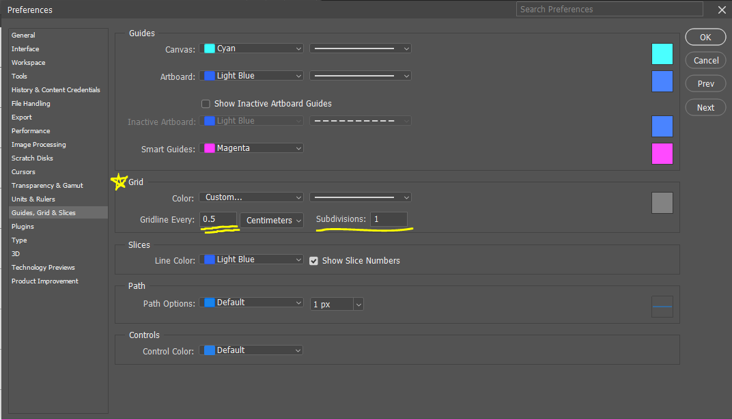Toggle Show Slice Numbers checkbox

(314, 261)
